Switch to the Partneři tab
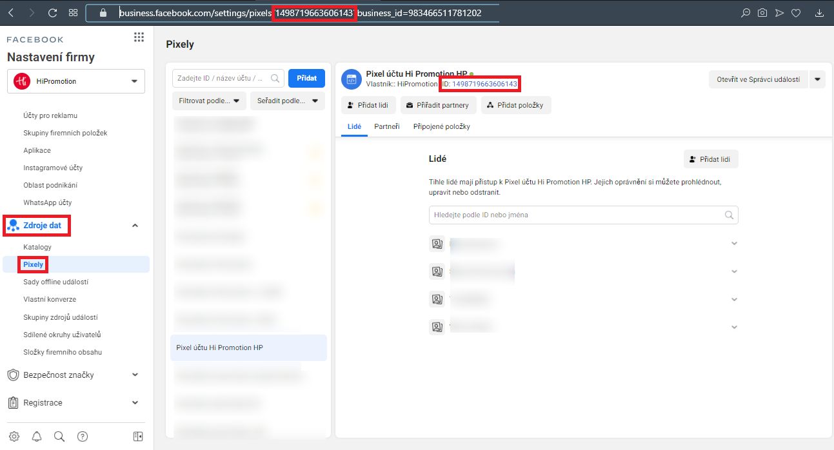Screen dimensions: 834x450 tap(387, 126)
